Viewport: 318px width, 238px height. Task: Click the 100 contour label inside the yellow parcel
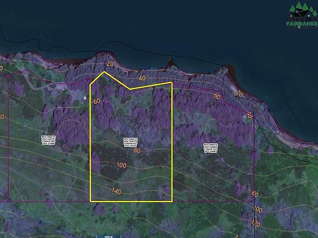click(x=121, y=165)
